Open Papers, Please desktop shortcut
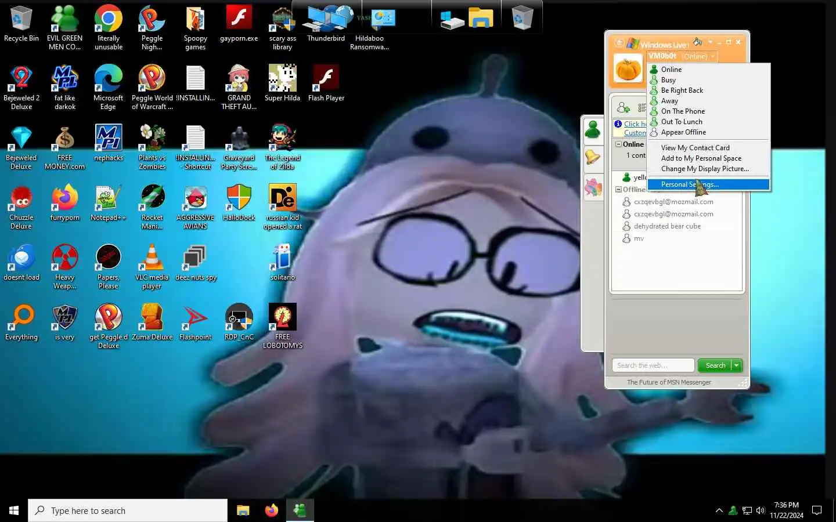 [x=109, y=267]
